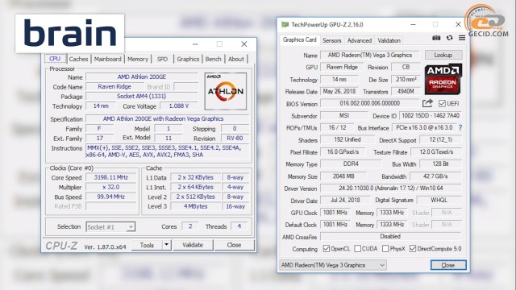
Task: Click the Die Size value 210 mm²
Action: 406,79
